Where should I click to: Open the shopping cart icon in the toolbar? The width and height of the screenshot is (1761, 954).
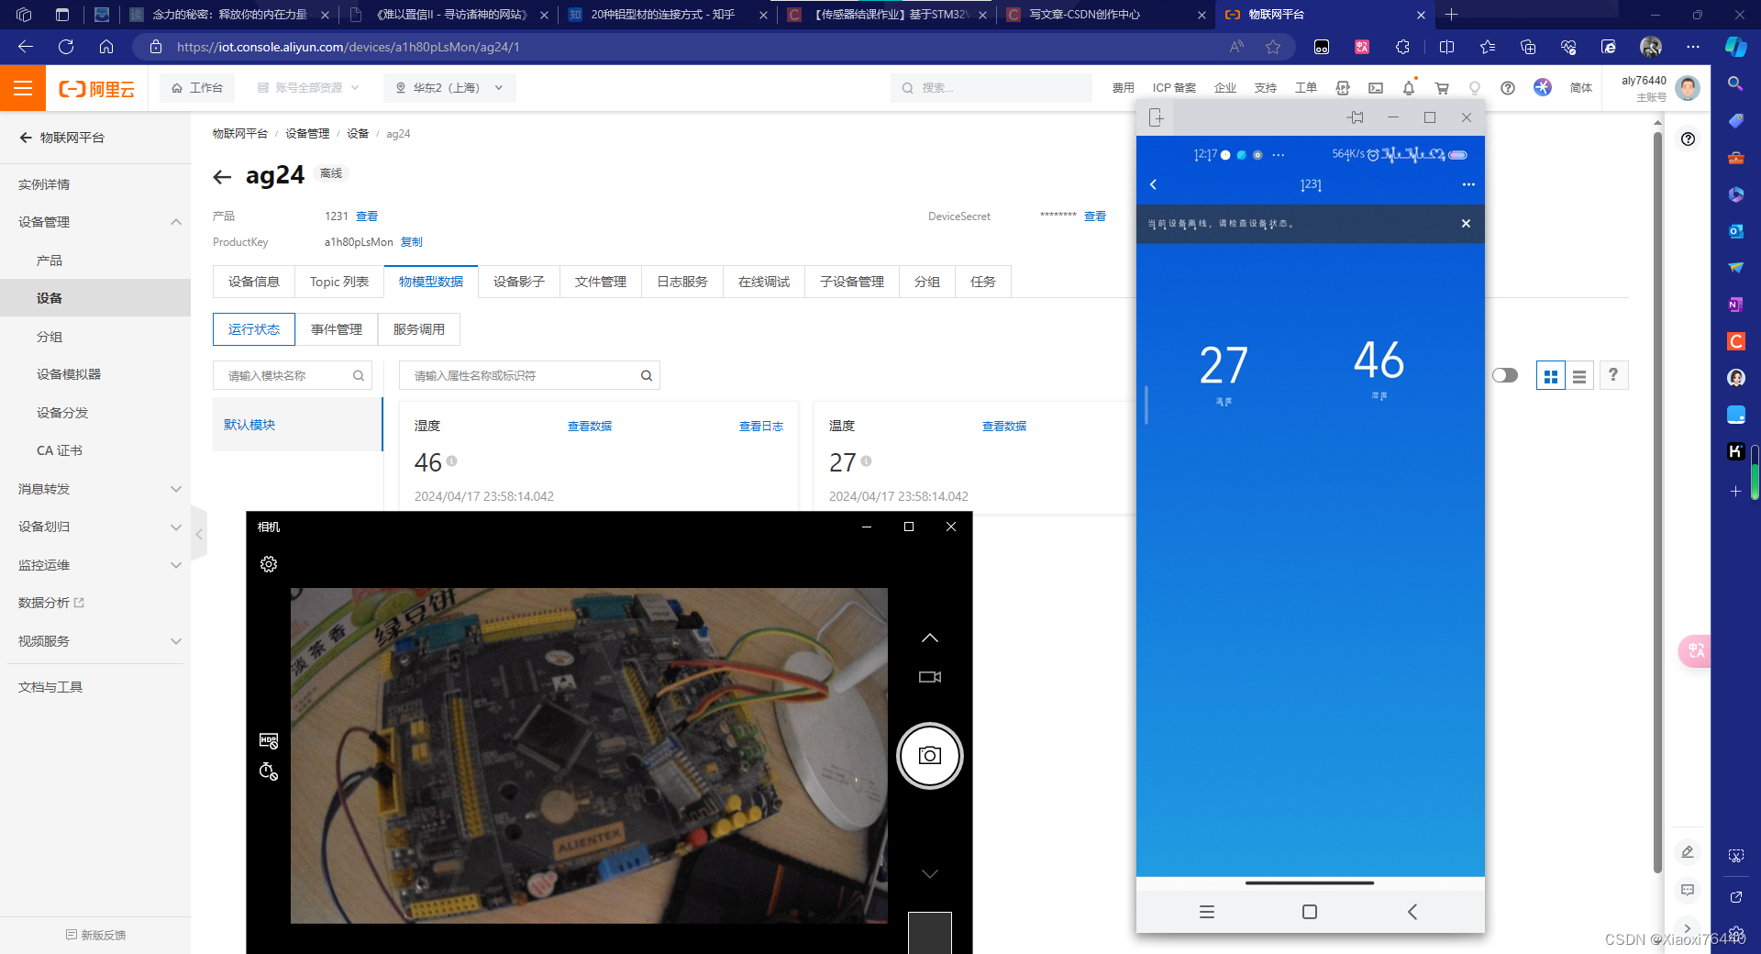pyautogui.click(x=1442, y=88)
